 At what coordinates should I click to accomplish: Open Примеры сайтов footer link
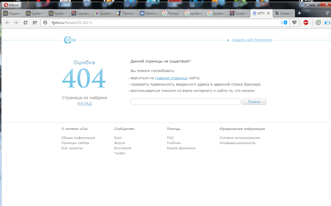coord(75,143)
